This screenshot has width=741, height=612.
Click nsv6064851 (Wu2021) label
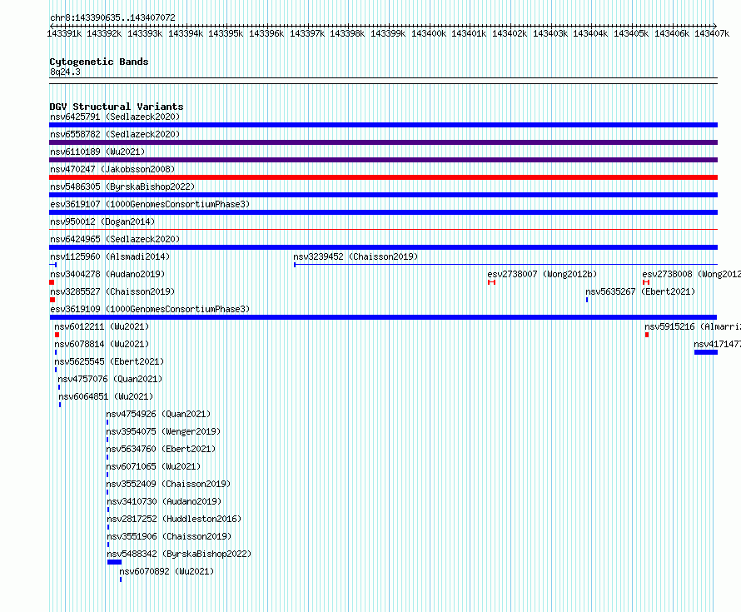point(106,396)
